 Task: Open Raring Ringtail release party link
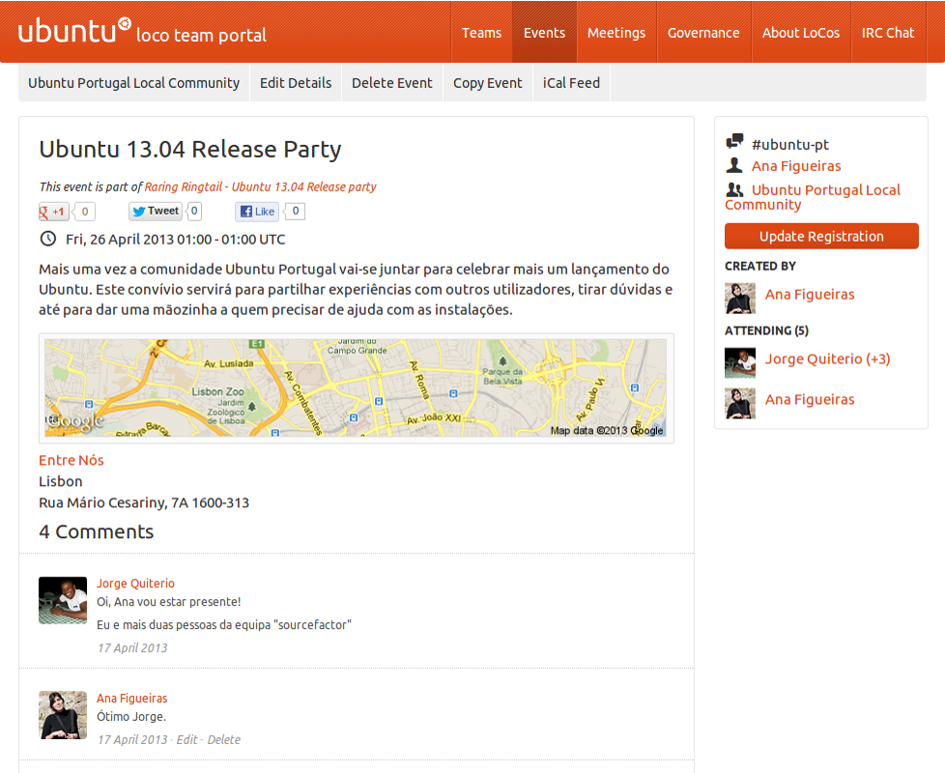pyautogui.click(x=260, y=187)
